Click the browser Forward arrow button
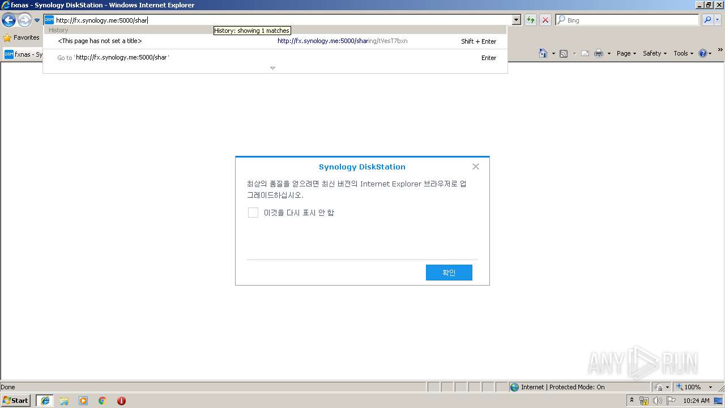Screen dimensions: 725x408 [24, 20]
